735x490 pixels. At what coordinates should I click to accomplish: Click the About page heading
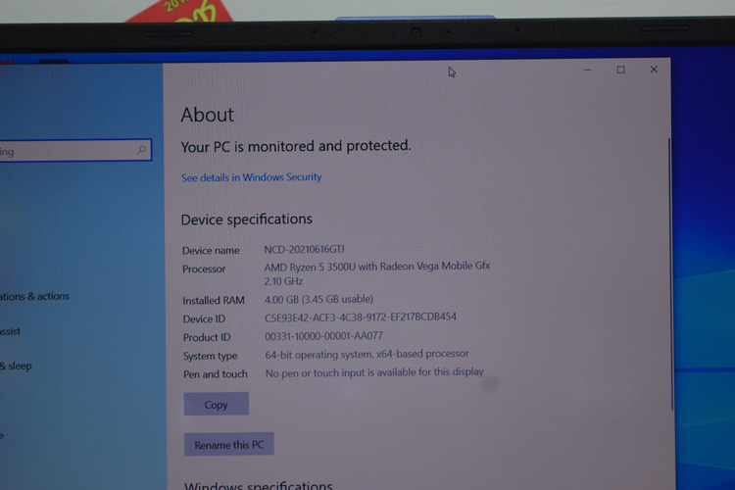coord(207,115)
